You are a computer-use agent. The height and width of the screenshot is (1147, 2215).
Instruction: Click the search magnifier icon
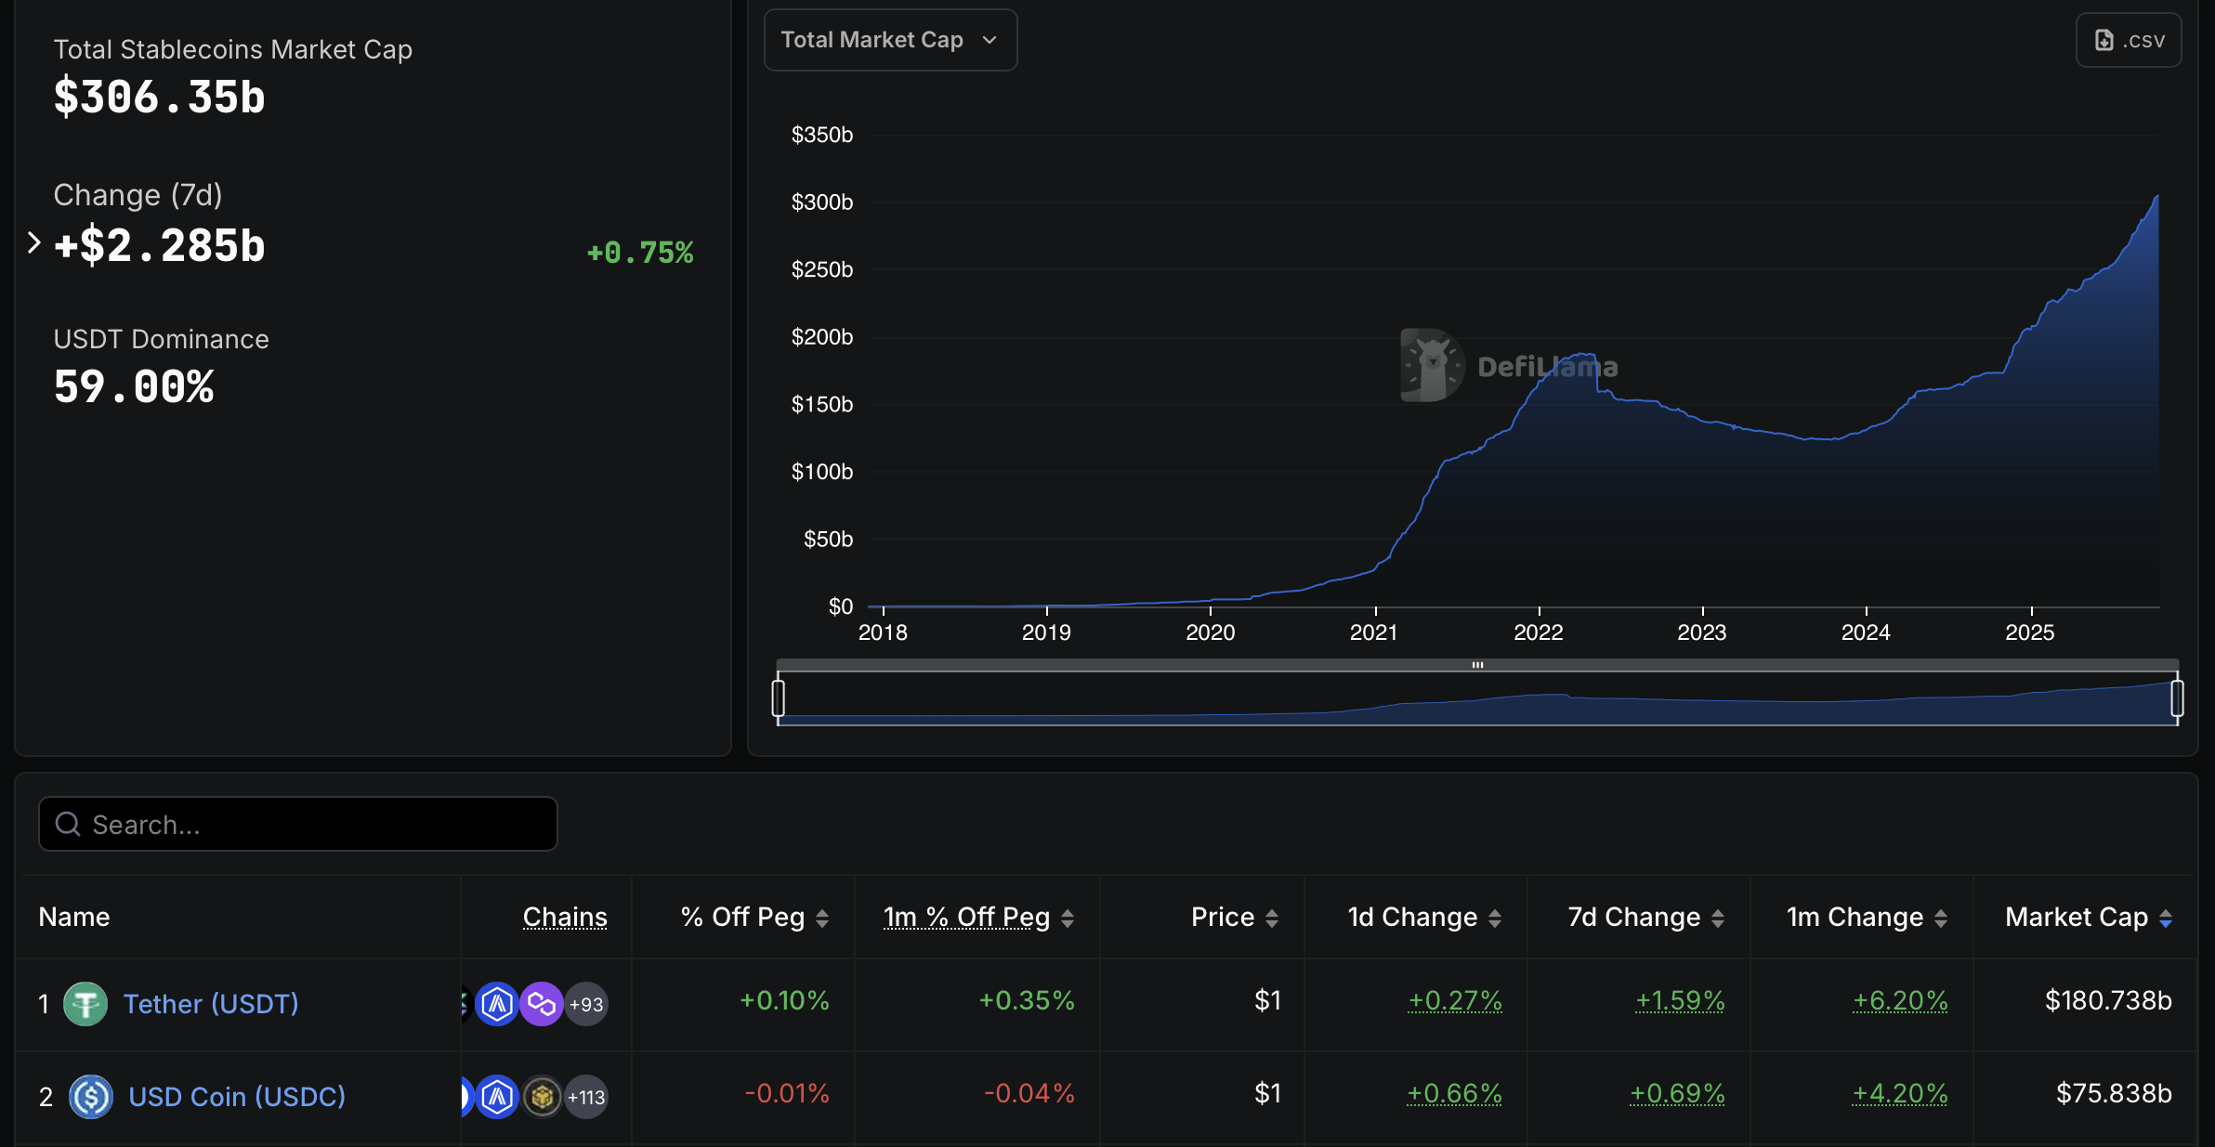[x=66, y=824]
